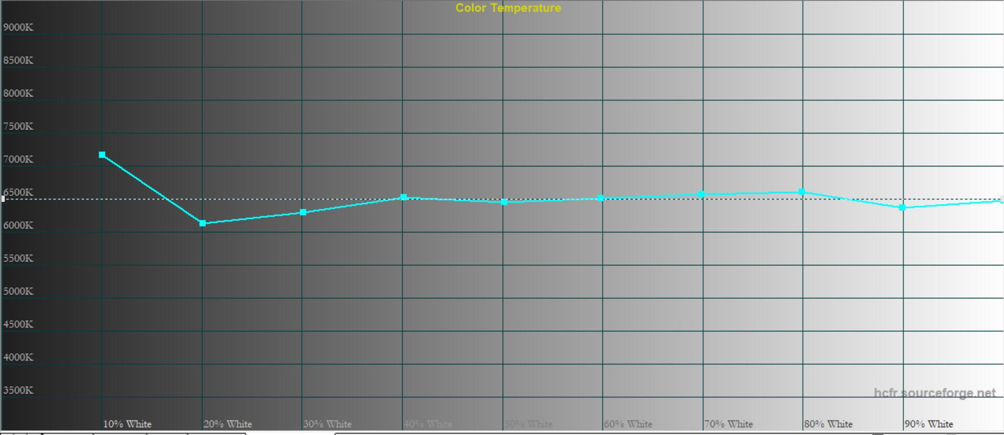1004x435 pixels.
Task: Click the "10% White" axis label
Action: tap(127, 424)
